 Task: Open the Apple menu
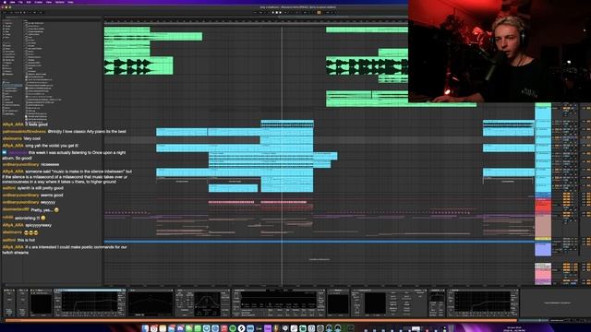(x=5, y=2)
